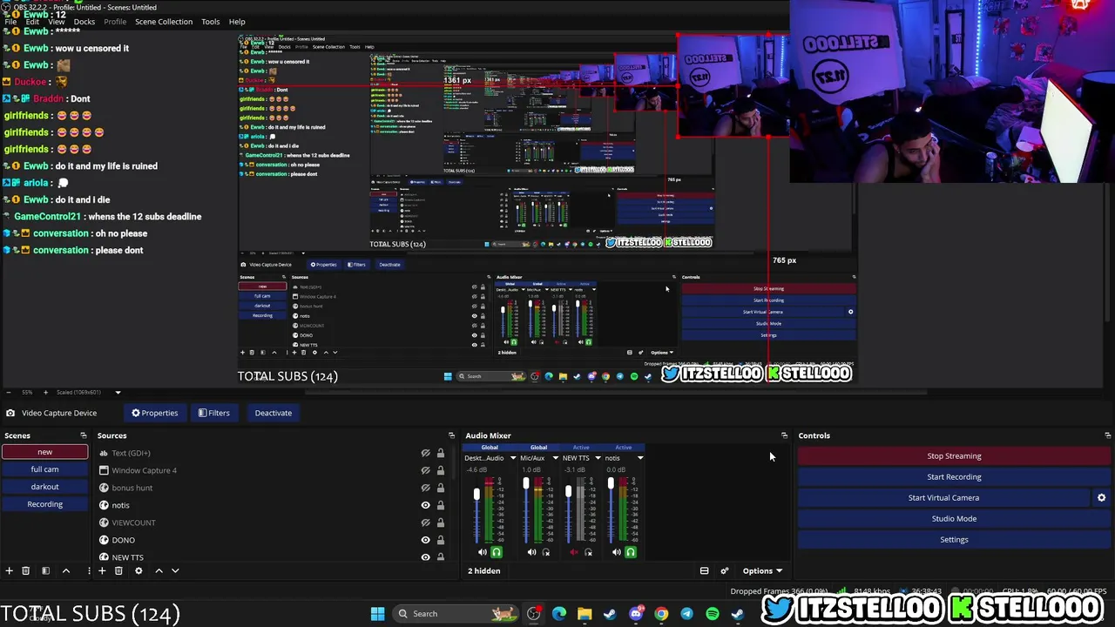Pop out the Scenes dock
This screenshot has width=1115, height=627.
point(84,435)
